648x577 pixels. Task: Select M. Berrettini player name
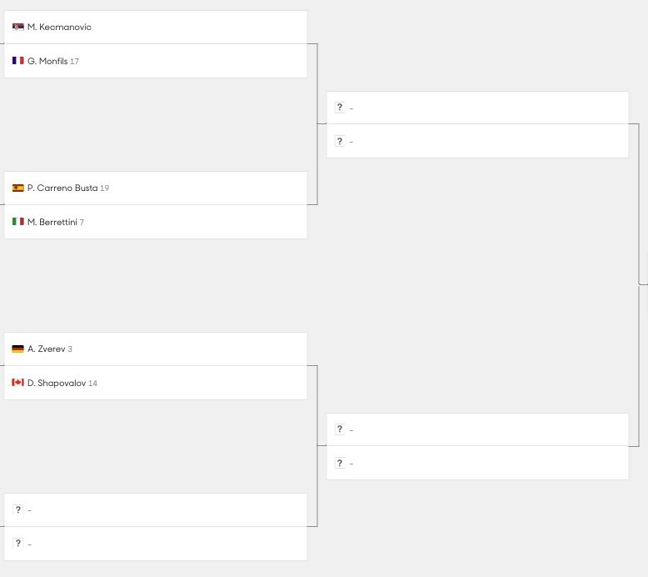click(x=52, y=222)
